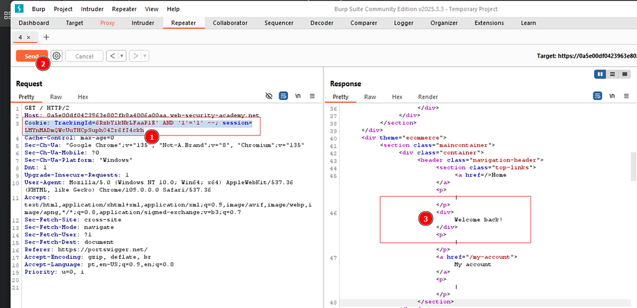Switch to the Dashboard tab
Image resolution: width=637 pixels, height=308 pixels.
click(34, 23)
